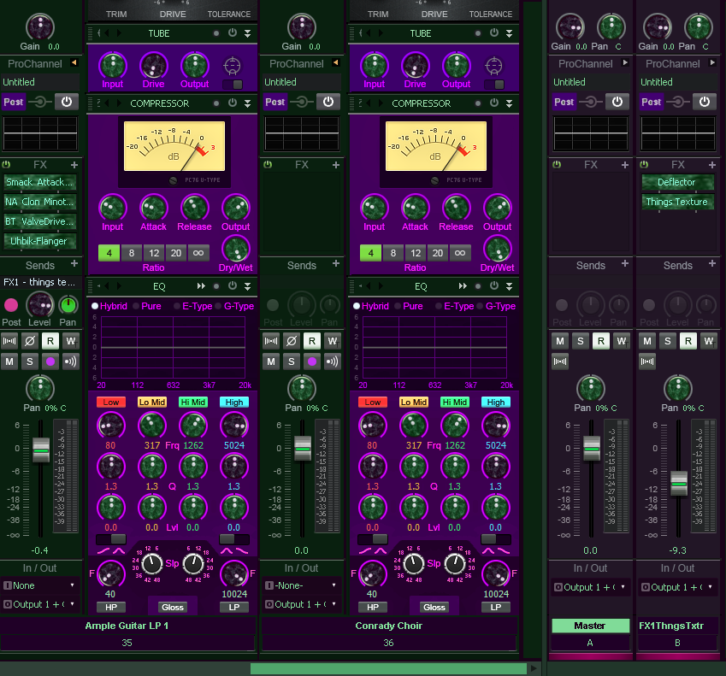Solo the Ample Guitar LP 1 track
The width and height of the screenshot is (726, 676).
click(30, 362)
